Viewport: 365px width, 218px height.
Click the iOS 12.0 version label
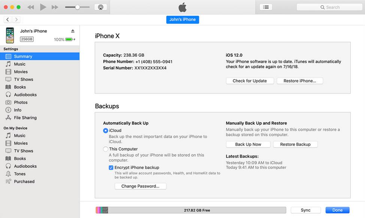[x=234, y=55]
